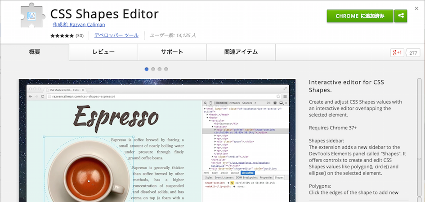The height and width of the screenshot is (202, 425).
Task: Select the first screenshot carousel dot
Action: [x=147, y=69]
